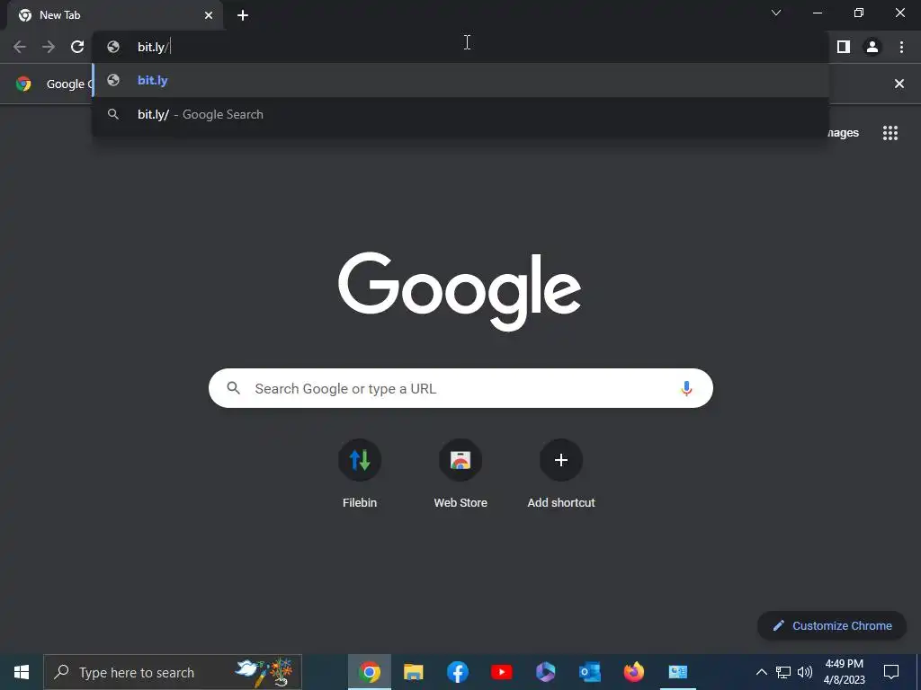Open the Google apps grid icon
Screen dimensions: 921x690
coord(890,133)
